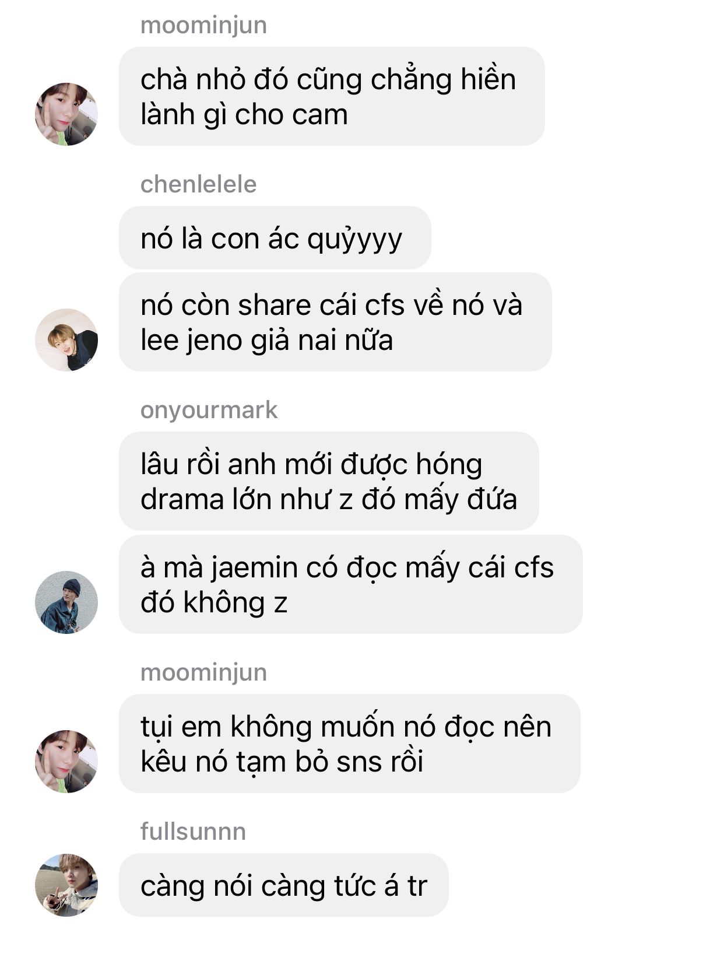Tap moominjun's avatar next to 'tụi em' message
Image resolution: width=724 pixels, height=957 pixels.
click(66, 761)
